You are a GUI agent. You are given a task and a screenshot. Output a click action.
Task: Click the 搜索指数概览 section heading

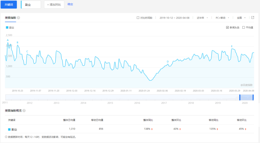[13, 111]
